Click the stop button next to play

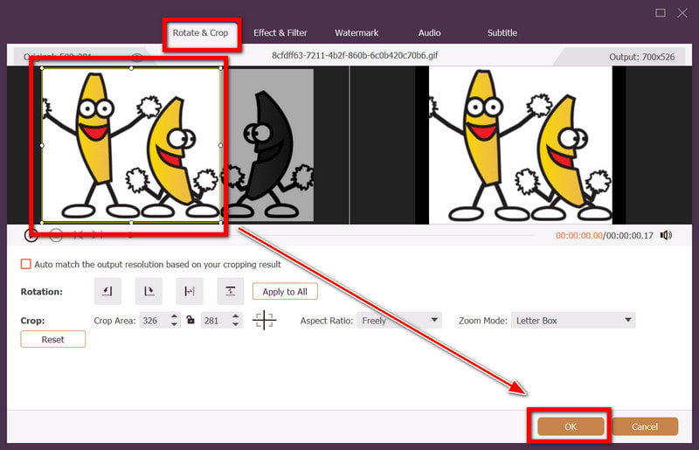click(56, 234)
